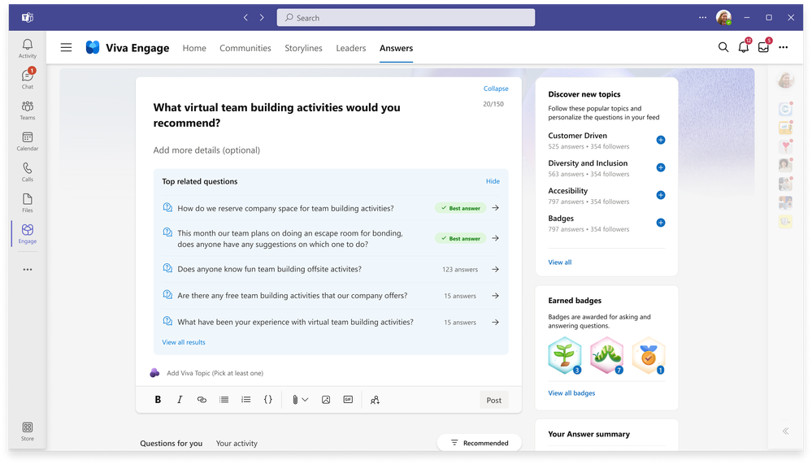This screenshot has height=464, width=812.
Task: Open the Activity bell in Teams sidebar
Action: 28,48
